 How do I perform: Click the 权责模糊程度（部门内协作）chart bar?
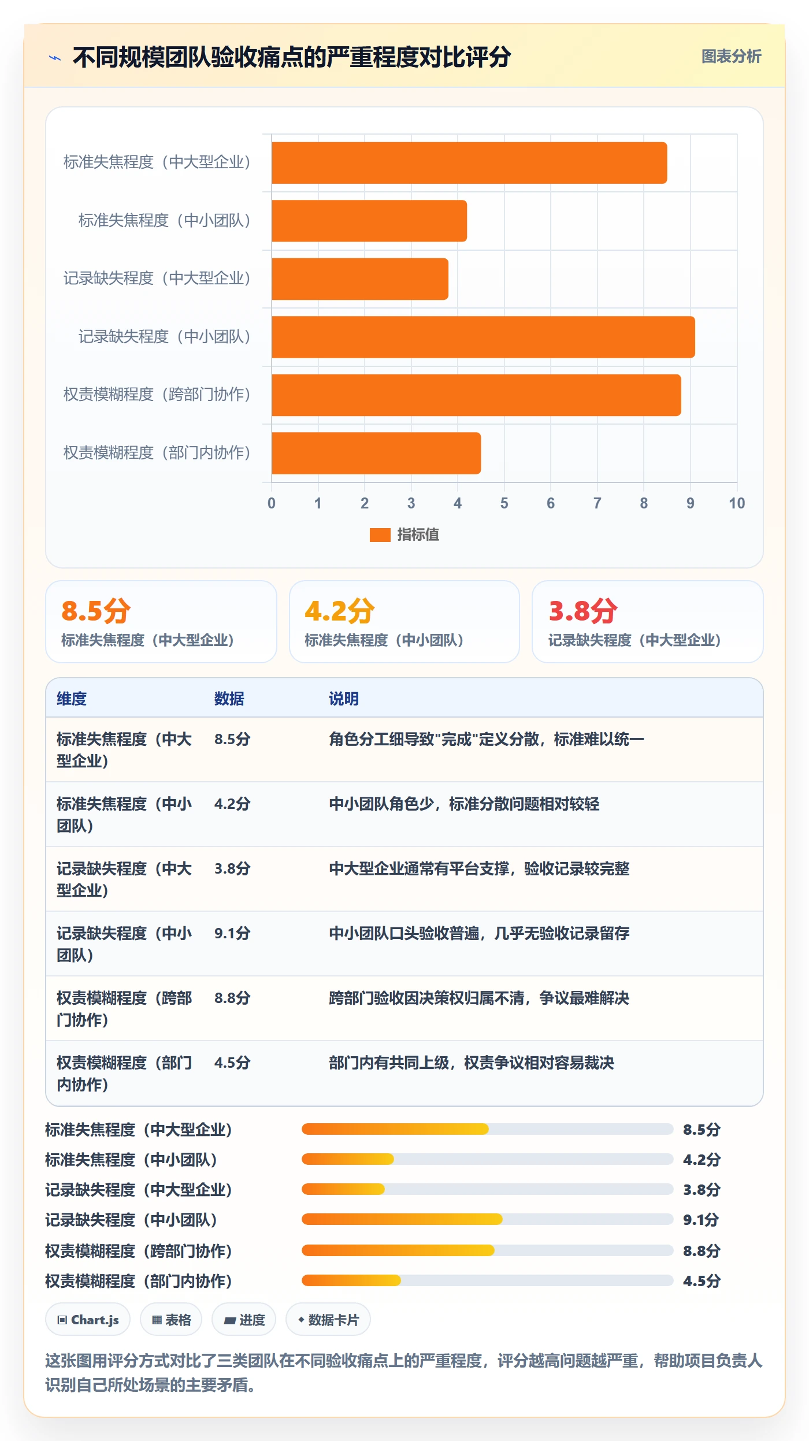pos(376,453)
